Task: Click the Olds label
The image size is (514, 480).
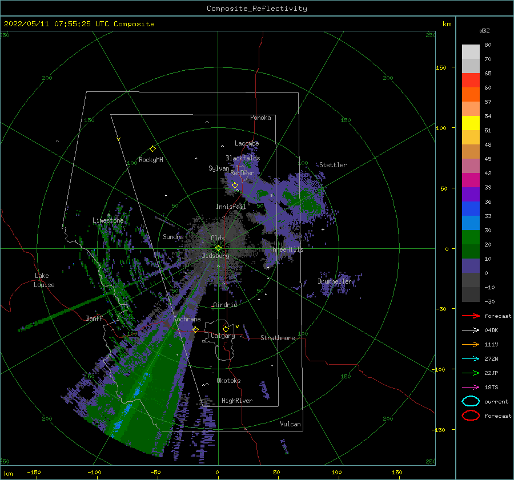Action: click(x=218, y=238)
